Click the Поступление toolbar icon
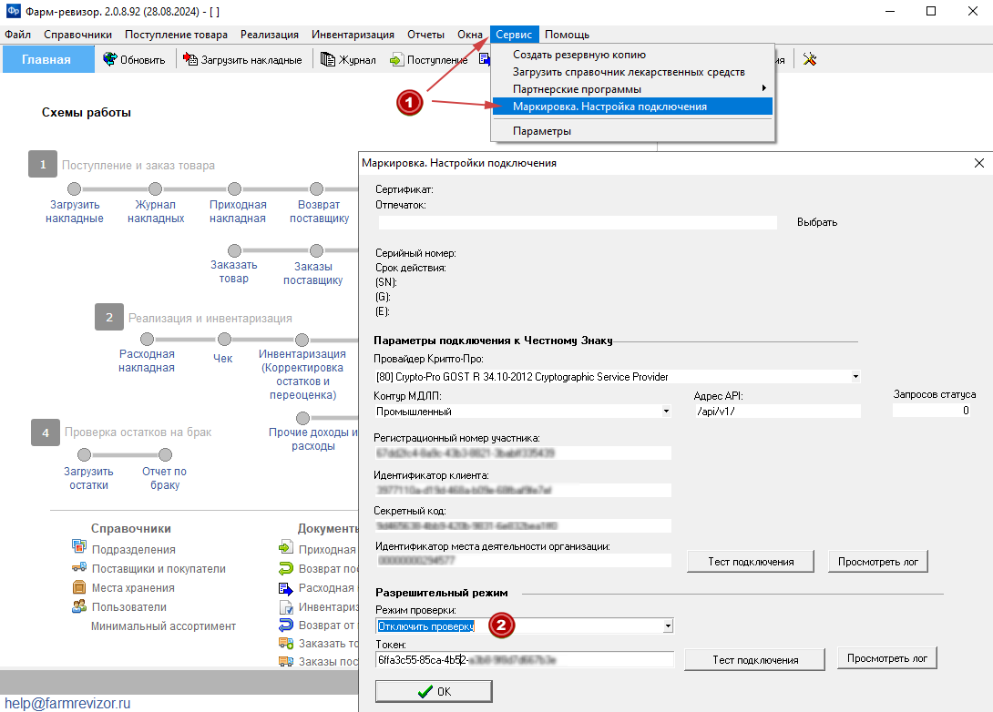This screenshot has width=993, height=712. tap(396, 60)
